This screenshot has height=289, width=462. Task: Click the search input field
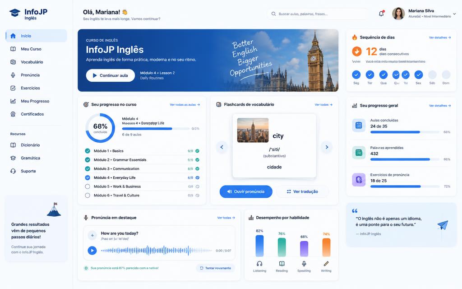(317, 14)
